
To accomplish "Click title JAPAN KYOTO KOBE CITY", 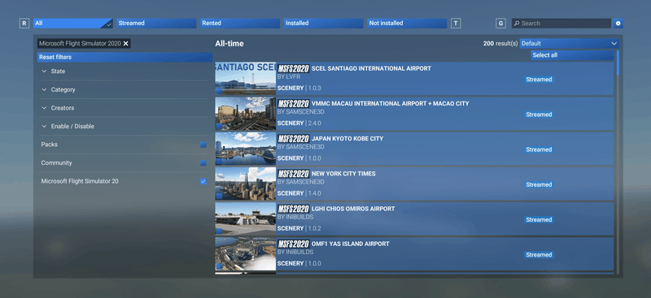I will [x=347, y=138].
